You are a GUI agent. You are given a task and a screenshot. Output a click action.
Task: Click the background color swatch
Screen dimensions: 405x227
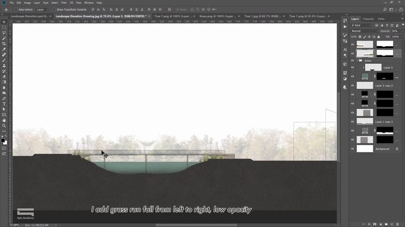tap(6, 143)
